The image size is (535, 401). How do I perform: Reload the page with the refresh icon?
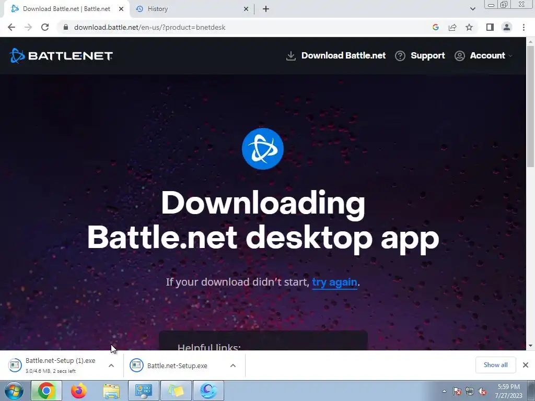tap(45, 27)
